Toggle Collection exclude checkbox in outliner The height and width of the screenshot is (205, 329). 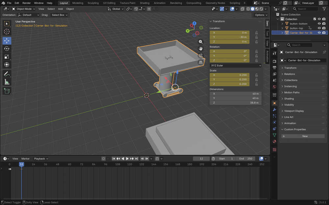[315, 19]
